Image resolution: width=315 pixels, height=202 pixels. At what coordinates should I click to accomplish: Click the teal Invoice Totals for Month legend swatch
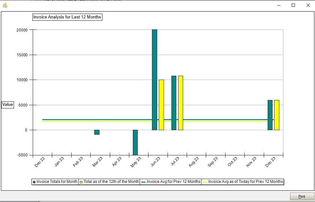coord(34,182)
